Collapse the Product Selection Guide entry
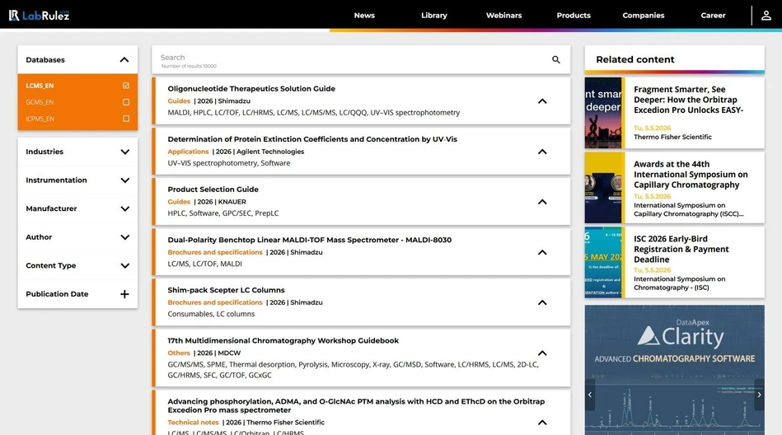This screenshot has height=435, width=782. (x=542, y=202)
